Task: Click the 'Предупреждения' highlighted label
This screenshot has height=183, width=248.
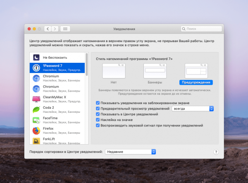Action: (x=196, y=82)
